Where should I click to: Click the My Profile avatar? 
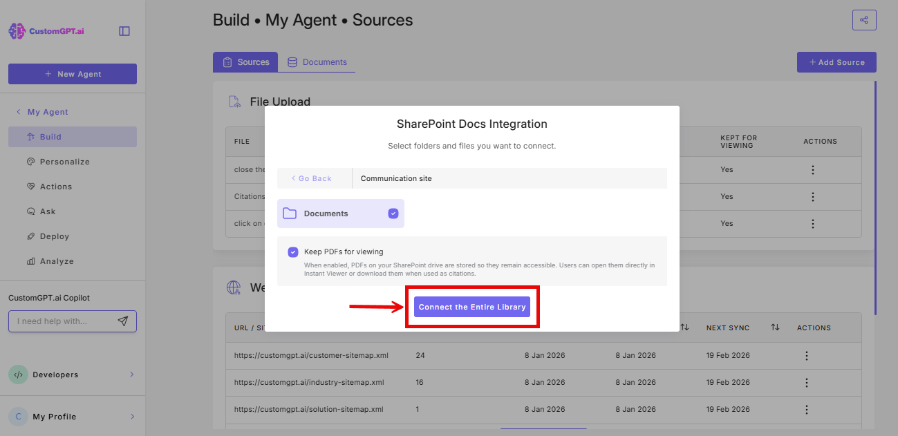coord(18,417)
